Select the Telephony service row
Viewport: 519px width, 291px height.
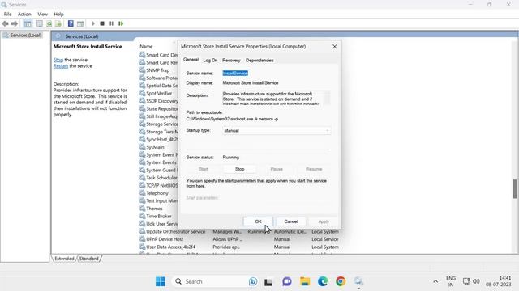point(157,193)
